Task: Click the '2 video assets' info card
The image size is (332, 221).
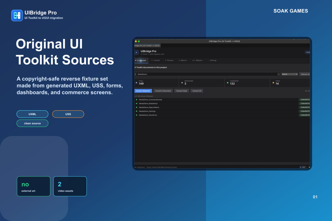Action: [70, 186]
